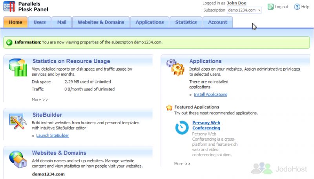
Task: Click the Persony Web Conferencing logo icon
Action: coord(182,128)
